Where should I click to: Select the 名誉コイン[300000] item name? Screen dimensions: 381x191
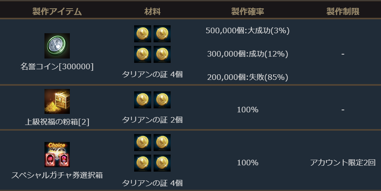(57, 66)
